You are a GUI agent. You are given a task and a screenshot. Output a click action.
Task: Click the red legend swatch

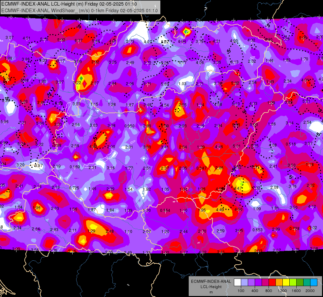pyautogui.click(x=272, y=282)
